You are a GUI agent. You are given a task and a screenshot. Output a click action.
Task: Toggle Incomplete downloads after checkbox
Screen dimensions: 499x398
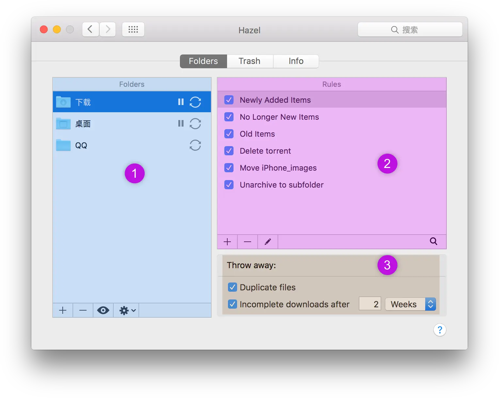[232, 304]
